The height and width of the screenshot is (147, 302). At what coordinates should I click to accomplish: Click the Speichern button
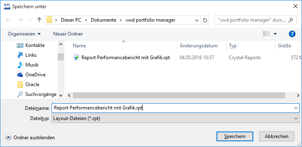coord(235,136)
